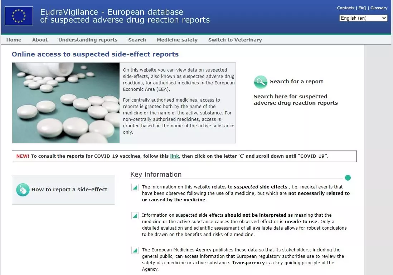
Task: Open the Medicine safety menu
Action: (x=177, y=40)
